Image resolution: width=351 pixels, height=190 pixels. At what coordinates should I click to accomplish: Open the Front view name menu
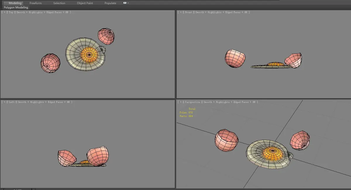pyautogui.click(x=188, y=12)
